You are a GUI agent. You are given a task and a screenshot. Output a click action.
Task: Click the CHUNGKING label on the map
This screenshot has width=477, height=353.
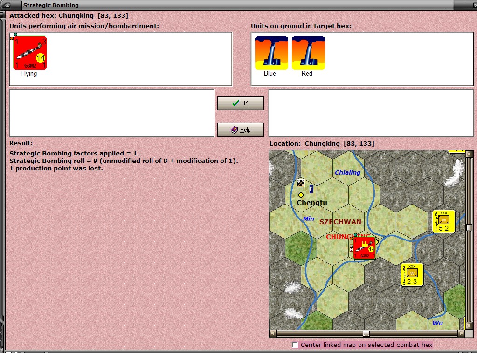[x=348, y=237]
